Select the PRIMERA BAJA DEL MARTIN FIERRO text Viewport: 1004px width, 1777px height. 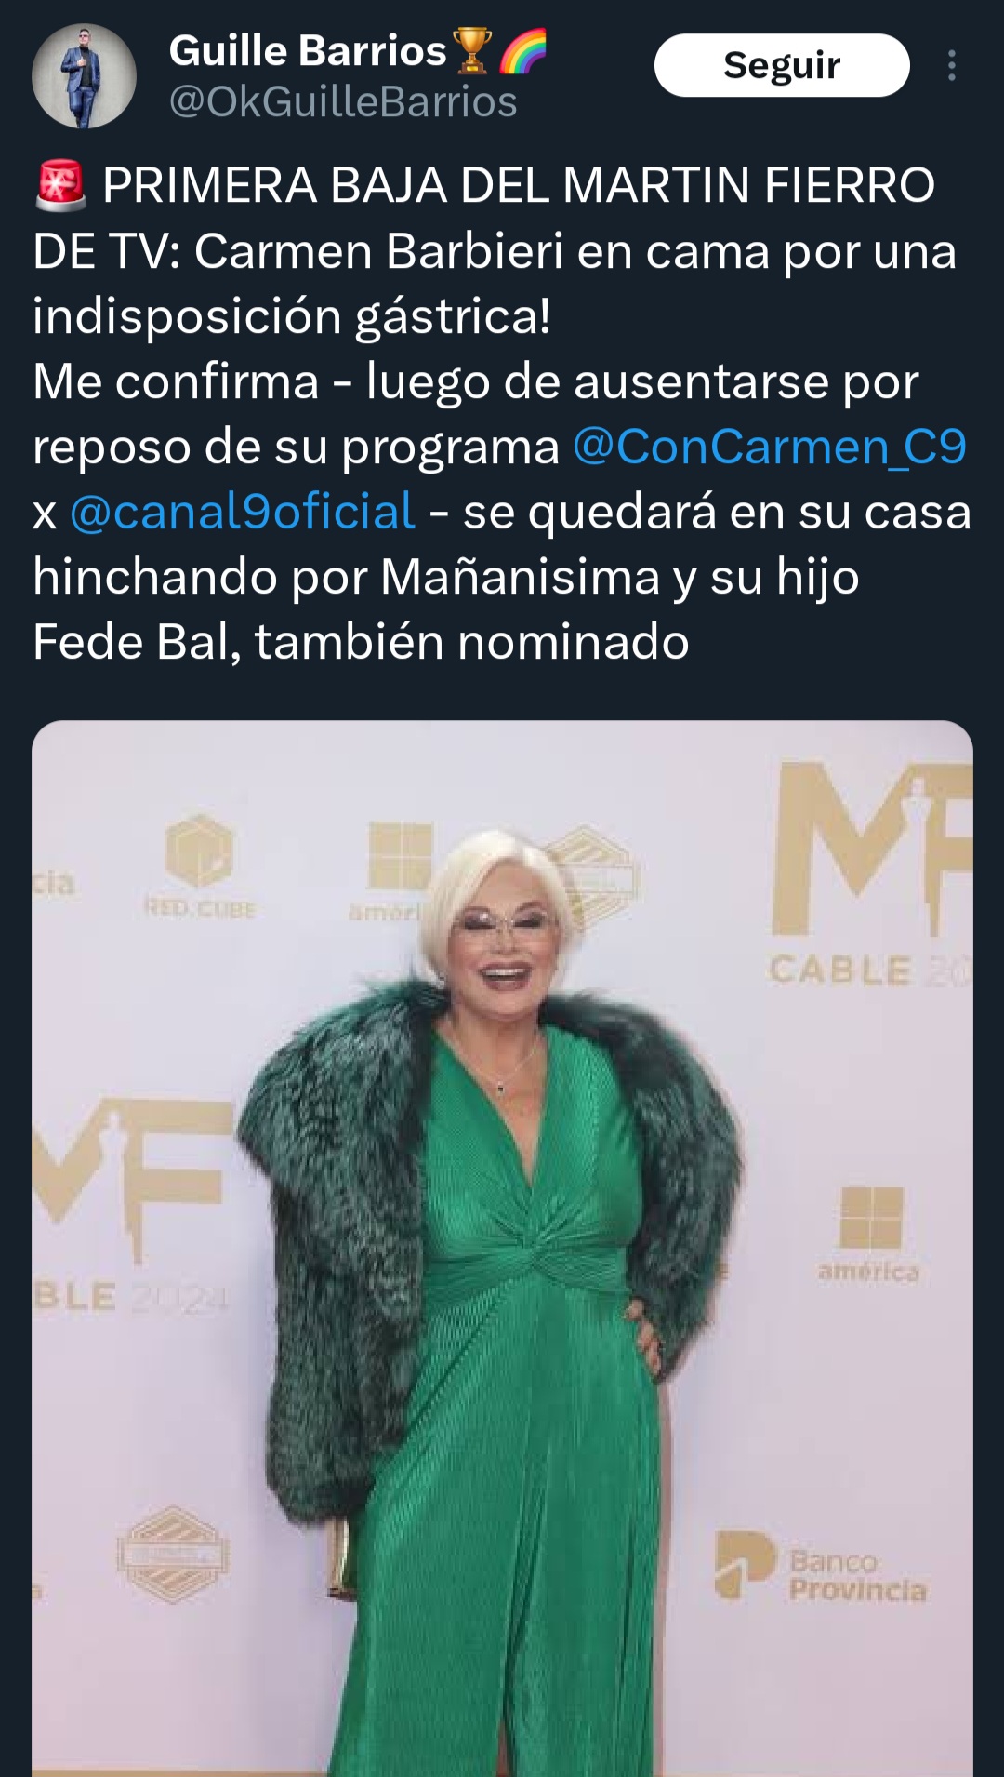(519, 184)
